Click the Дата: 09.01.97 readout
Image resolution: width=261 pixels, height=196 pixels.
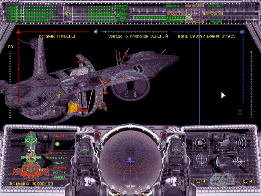pyautogui.click(x=191, y=36)
